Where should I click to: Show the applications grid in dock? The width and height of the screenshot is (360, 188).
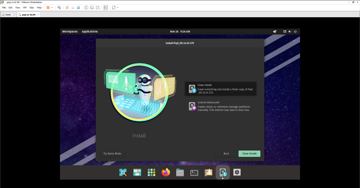tap(152, 172)
